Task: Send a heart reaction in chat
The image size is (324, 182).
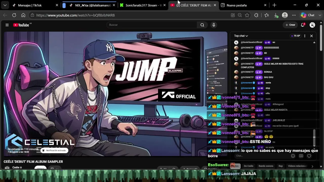Action: coord(309,156)
